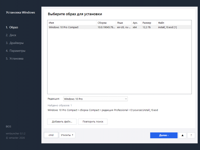Viewport: 200px width, 150px height.
Task: Open the cmd command prompt
Action: click(x=51, y=135)
